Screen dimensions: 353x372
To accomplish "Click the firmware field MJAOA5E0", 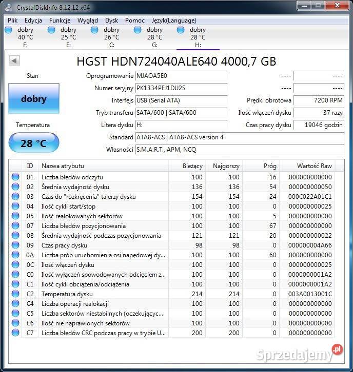I will point(181,76).
